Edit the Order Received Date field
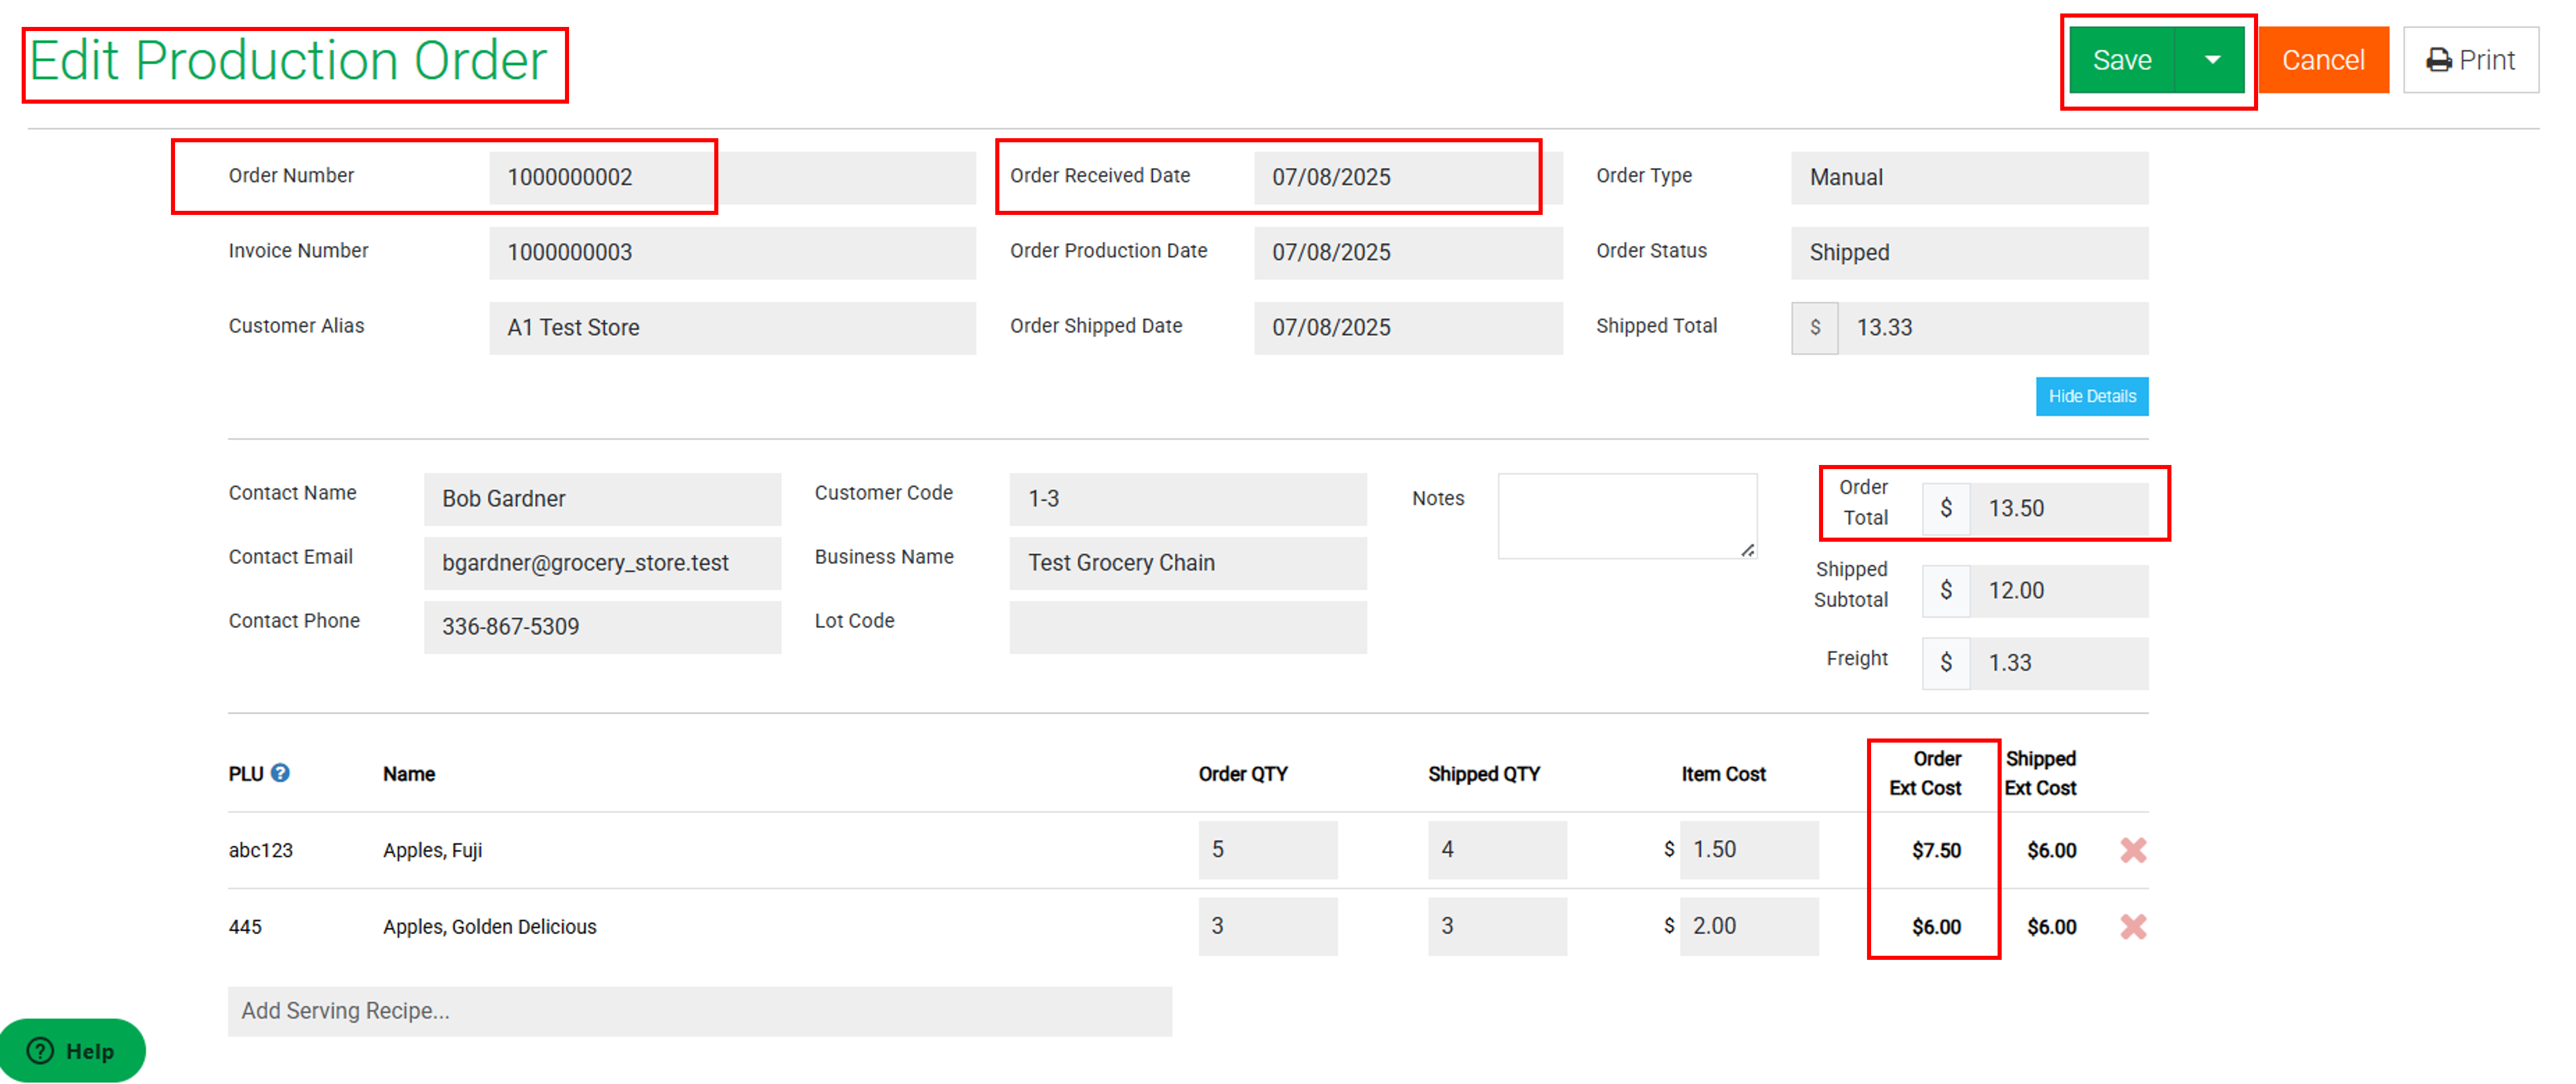The image size is (2576, 1084). (x=1407, y=178)
